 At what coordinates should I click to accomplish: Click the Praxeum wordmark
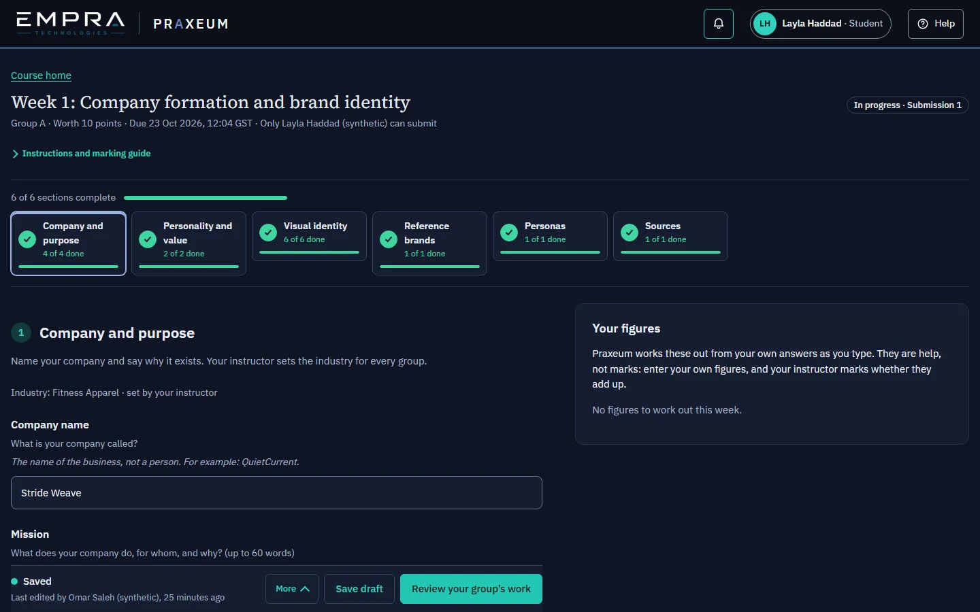point(191,24)
